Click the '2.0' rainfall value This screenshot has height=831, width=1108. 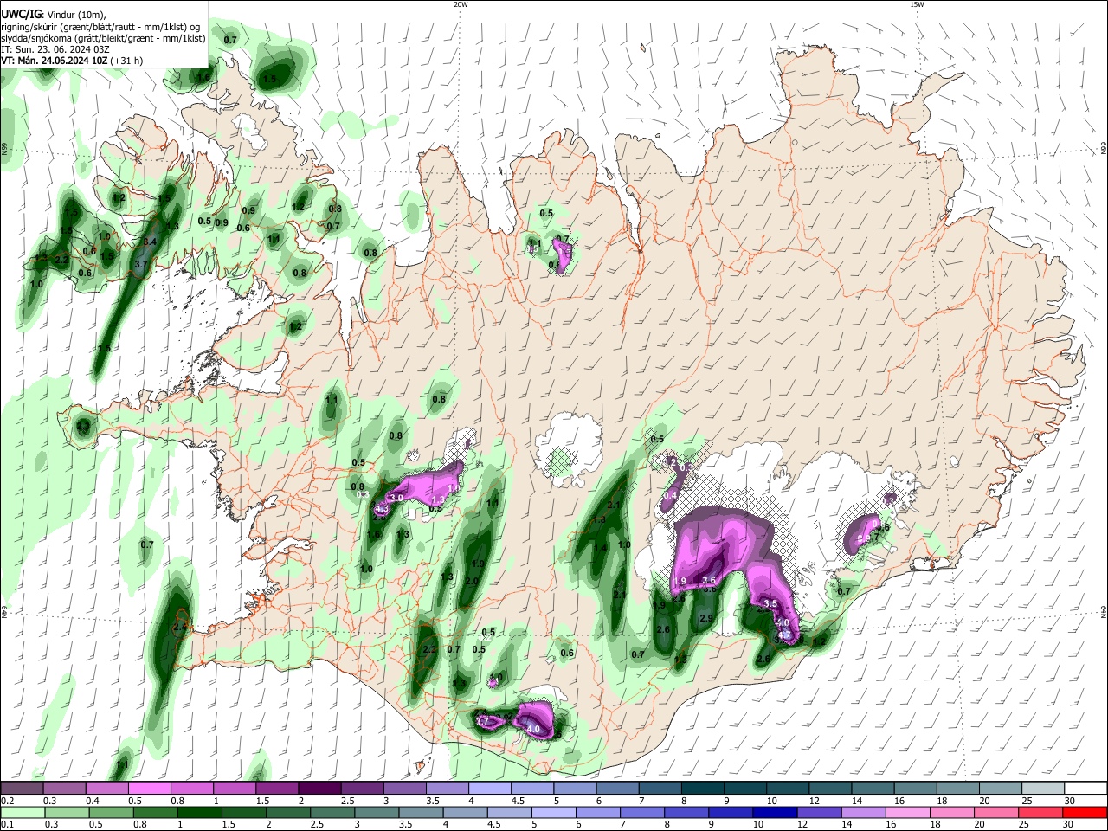point(473,581)
